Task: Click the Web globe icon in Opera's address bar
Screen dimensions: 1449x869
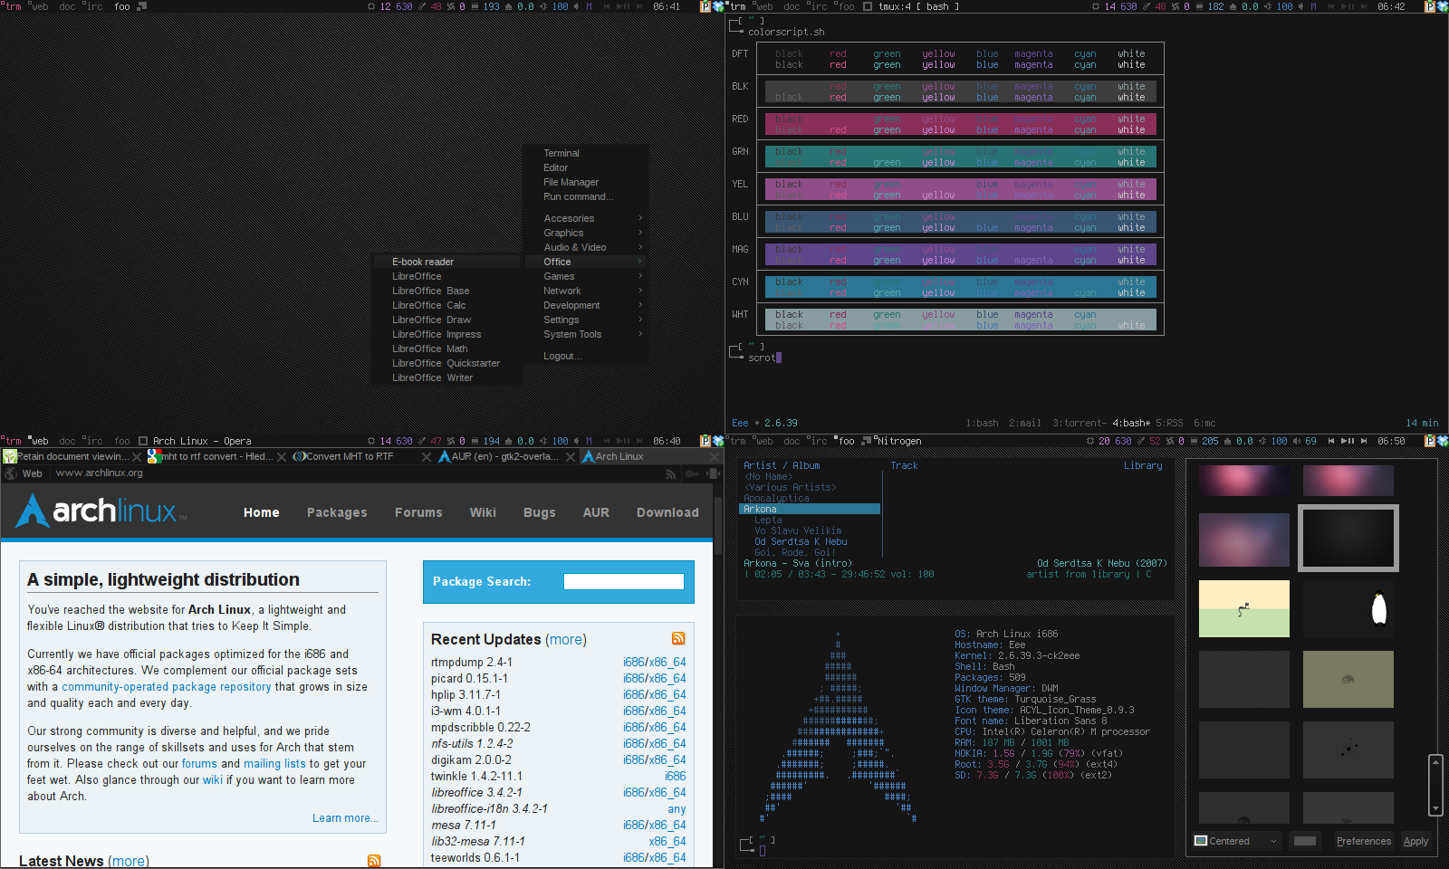Action: (x=11, y=473)
